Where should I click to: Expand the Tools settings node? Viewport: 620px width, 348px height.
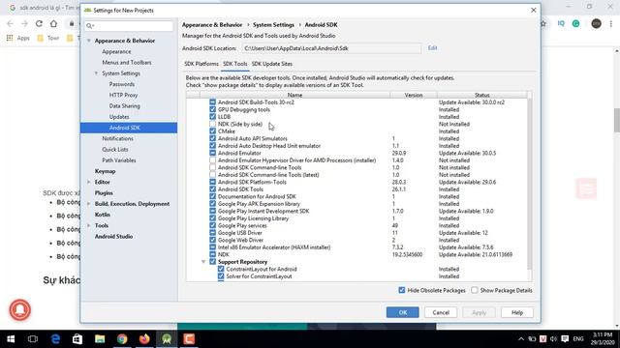[89, 225]
